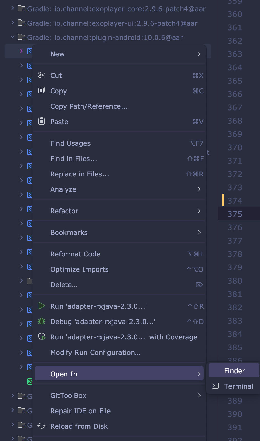Click the Debug bug icon

coord(42,321)
